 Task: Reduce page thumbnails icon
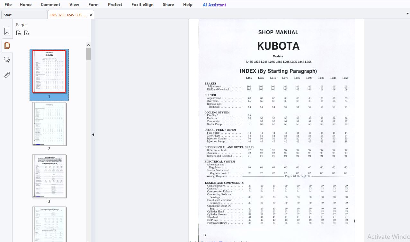[26, 33]
